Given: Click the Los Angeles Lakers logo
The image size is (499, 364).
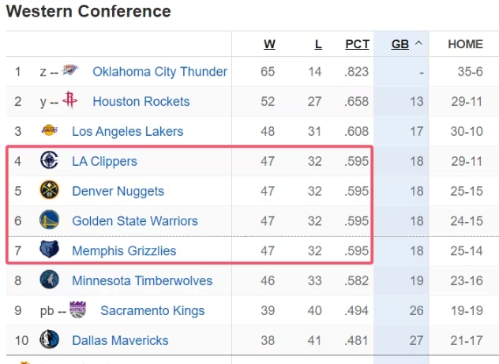Looking at the screenshot, I should [49, 131].
